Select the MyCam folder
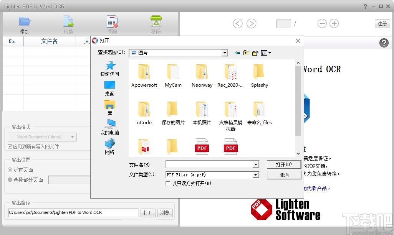Image resolution: width=394 pixels, height=235 pixels. pos(173,75)
